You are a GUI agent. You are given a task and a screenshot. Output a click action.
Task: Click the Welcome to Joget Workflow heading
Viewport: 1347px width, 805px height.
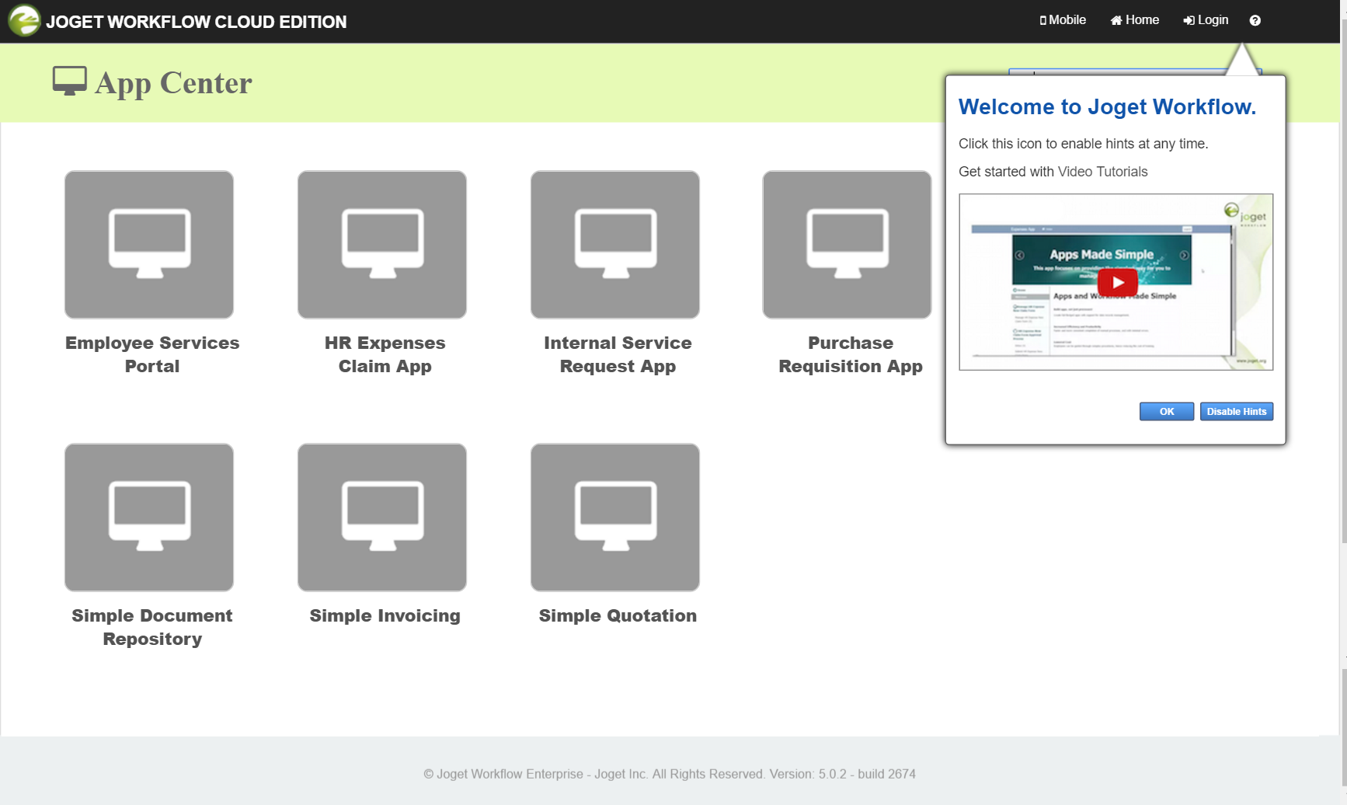click(1107, 106)
